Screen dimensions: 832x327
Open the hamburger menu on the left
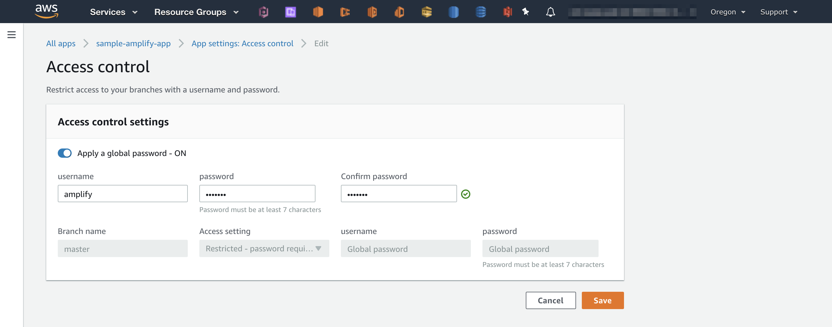[12, 35]
